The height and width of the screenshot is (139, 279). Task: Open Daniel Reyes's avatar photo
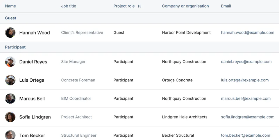(x=10, y=62)
